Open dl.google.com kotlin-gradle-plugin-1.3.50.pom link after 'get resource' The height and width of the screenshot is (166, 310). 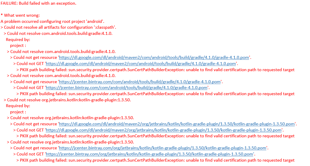[x=177, y=124]
